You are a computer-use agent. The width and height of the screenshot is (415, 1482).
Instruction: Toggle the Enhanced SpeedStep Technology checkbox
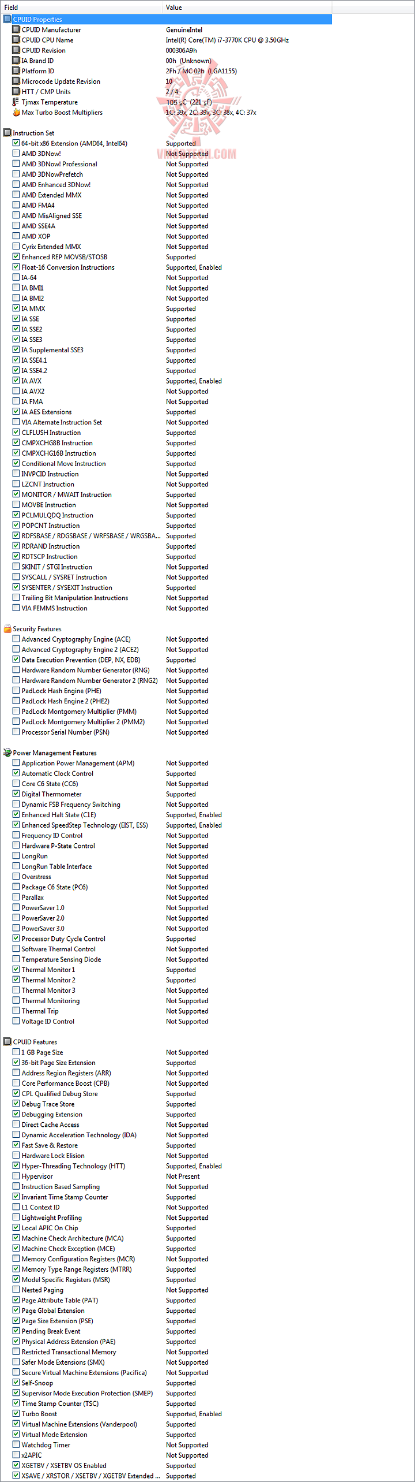[x=16, y=825]
